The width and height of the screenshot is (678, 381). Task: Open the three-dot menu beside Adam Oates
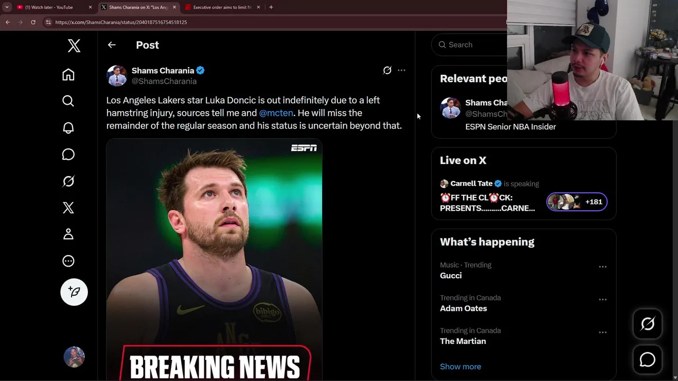603,300
